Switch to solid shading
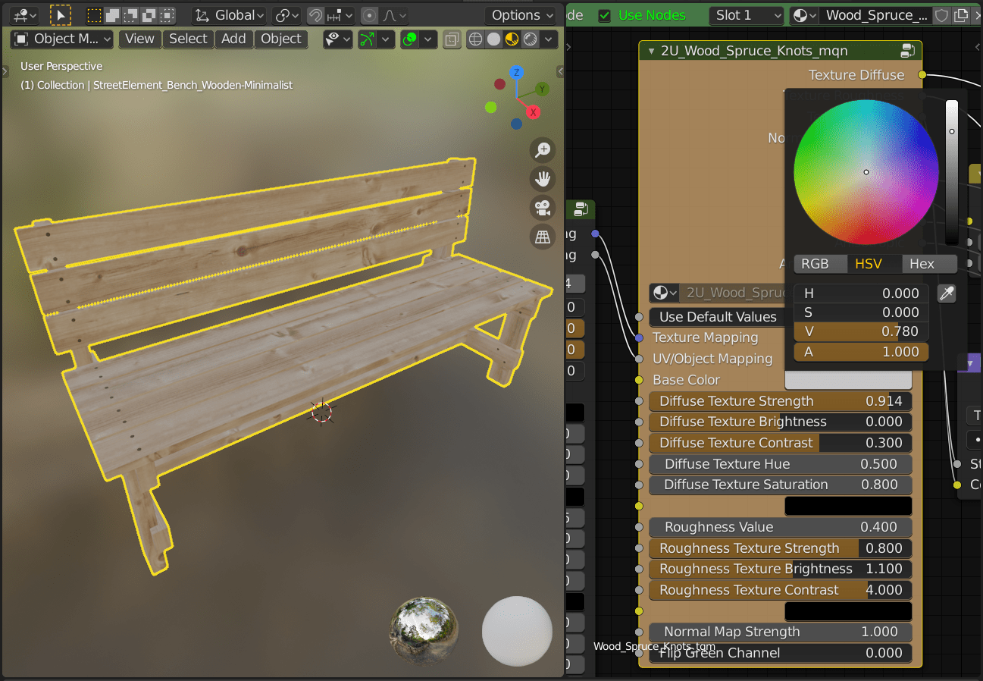The height and width of the screenshot is (681, 983). [x=493, y=39]
